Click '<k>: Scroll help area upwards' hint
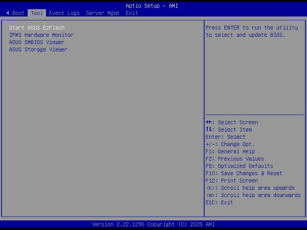Image resolution: width=307 pixels, height=230 pixels. 250,188
